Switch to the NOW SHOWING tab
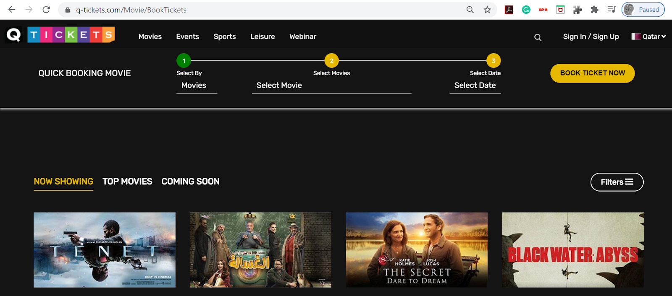 (63, 182)
